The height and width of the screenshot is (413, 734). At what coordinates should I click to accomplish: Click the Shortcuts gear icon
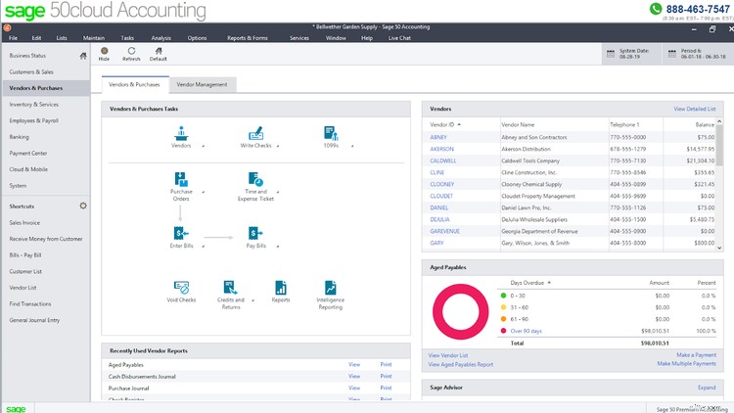pyautogui.click(x=83, y=206)
